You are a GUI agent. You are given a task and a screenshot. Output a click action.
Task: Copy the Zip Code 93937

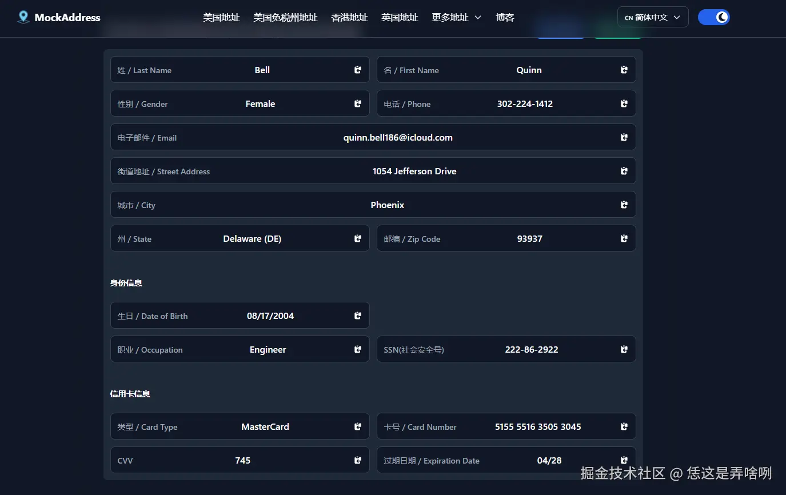624,239
